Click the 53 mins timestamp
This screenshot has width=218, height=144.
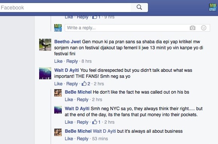pyautogui.click(x=100, y=139)
